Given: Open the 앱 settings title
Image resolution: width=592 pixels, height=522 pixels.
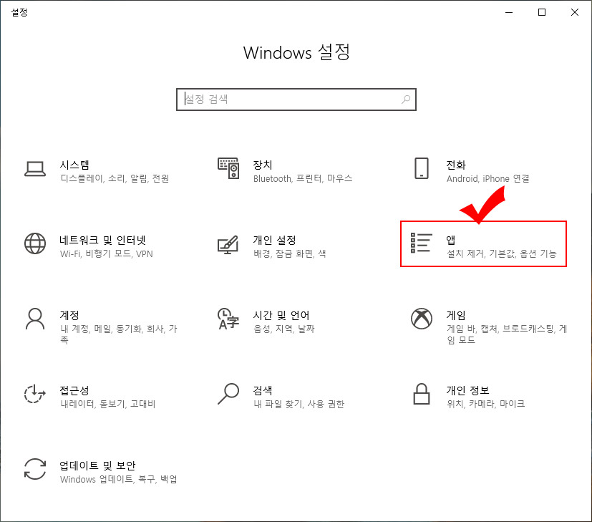Looking at the screenshot, I should click(451, 240).
